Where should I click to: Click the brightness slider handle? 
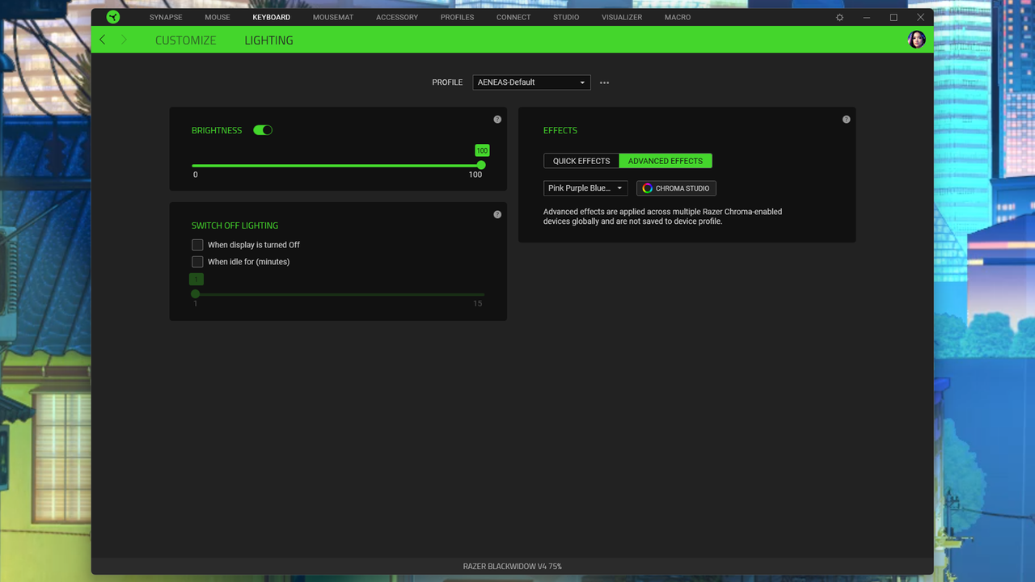click(481, 165)
